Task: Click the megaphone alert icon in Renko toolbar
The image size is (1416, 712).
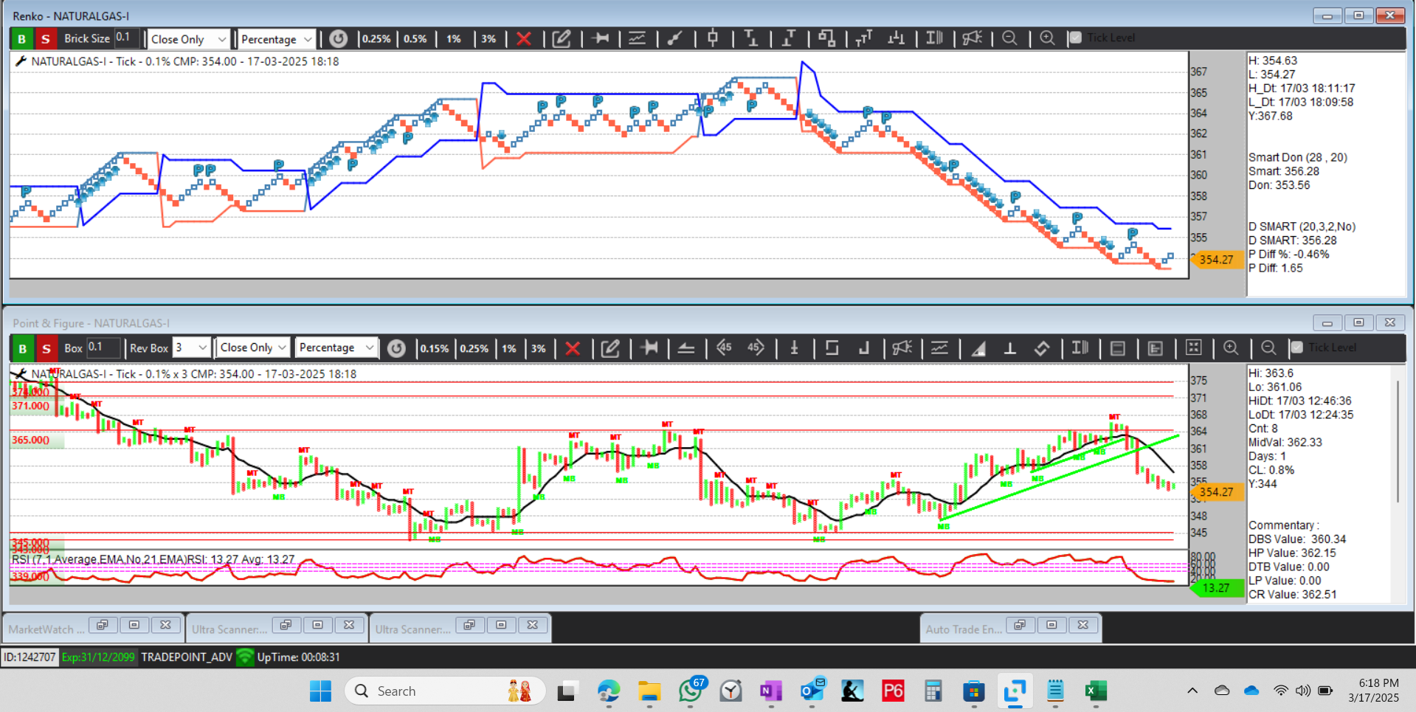Action: (972, 38)
